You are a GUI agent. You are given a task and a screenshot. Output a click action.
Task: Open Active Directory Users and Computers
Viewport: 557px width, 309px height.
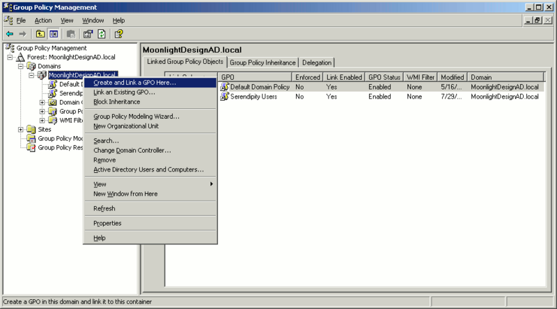pyautogui.click(x=150, y=169)
